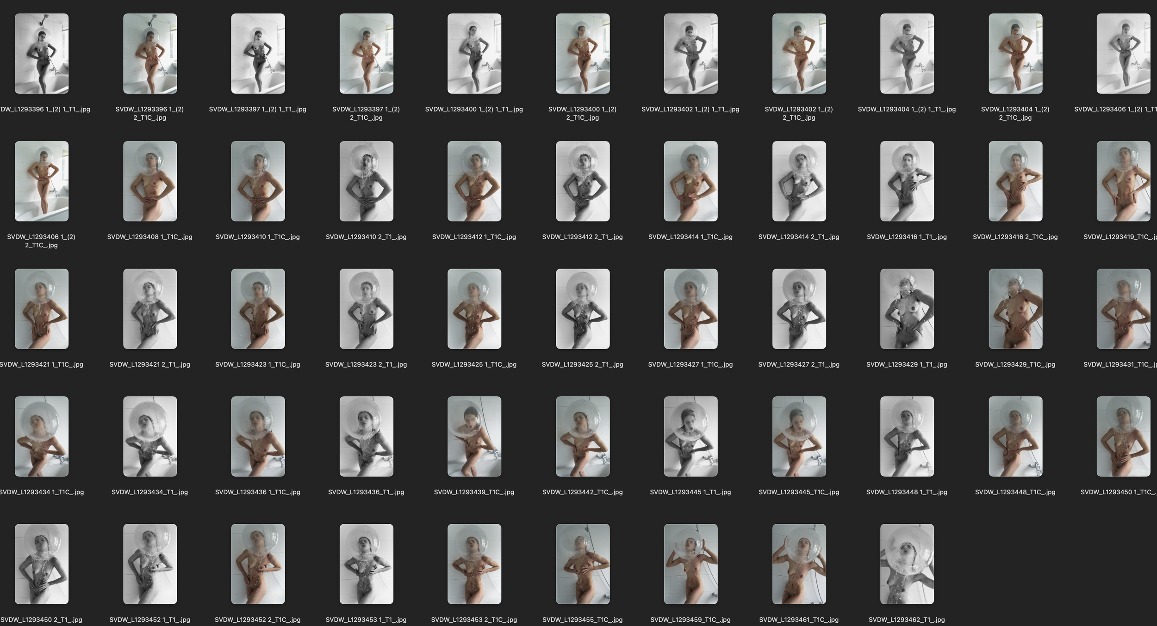Click the filename label SVDW_L1293455_T1C_.jpg
The height and width of the screenshot is (626, 1157).
(x=582, y=620)
